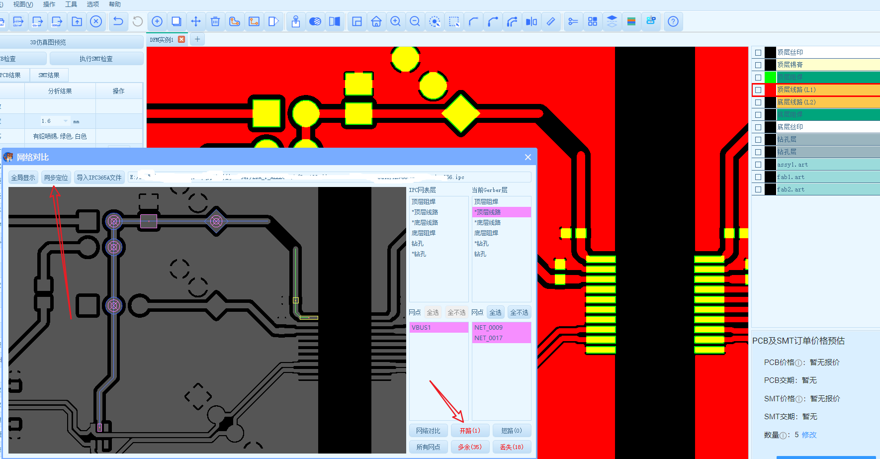Click the home view icon
The height and width of the screenshot is (459, 880).
376,21
